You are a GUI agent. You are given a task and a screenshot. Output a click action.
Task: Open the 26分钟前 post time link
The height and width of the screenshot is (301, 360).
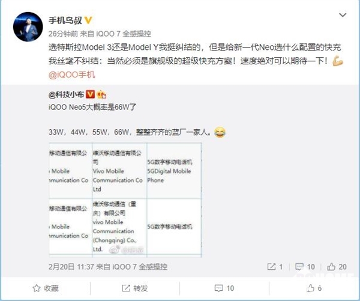(63, 34)
